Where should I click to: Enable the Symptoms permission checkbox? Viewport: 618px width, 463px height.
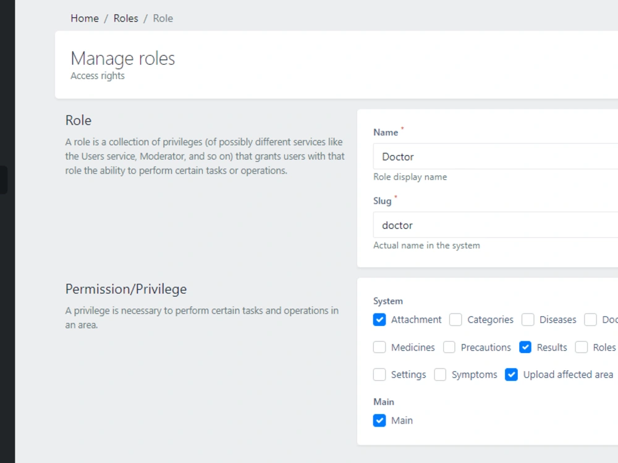click(440, 375)
